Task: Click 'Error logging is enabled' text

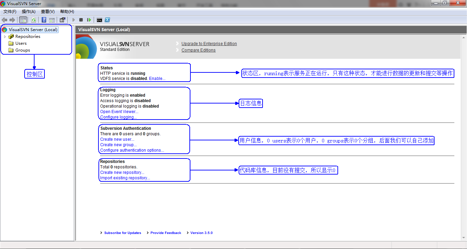Action: [123, 95]
